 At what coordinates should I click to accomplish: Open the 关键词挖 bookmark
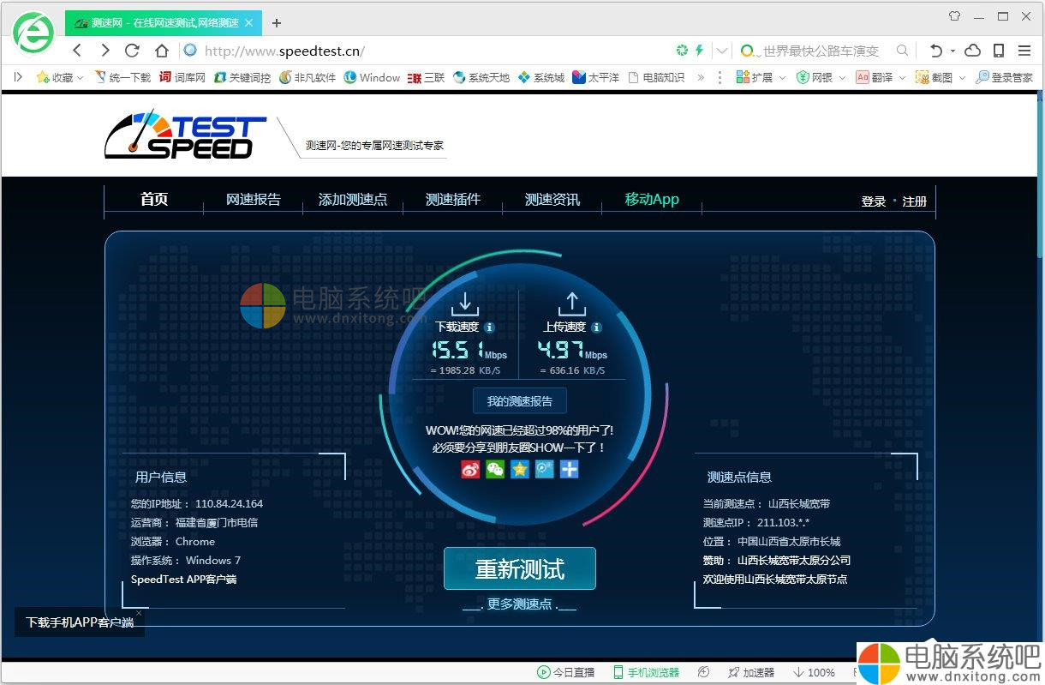(x=242, y=77)
